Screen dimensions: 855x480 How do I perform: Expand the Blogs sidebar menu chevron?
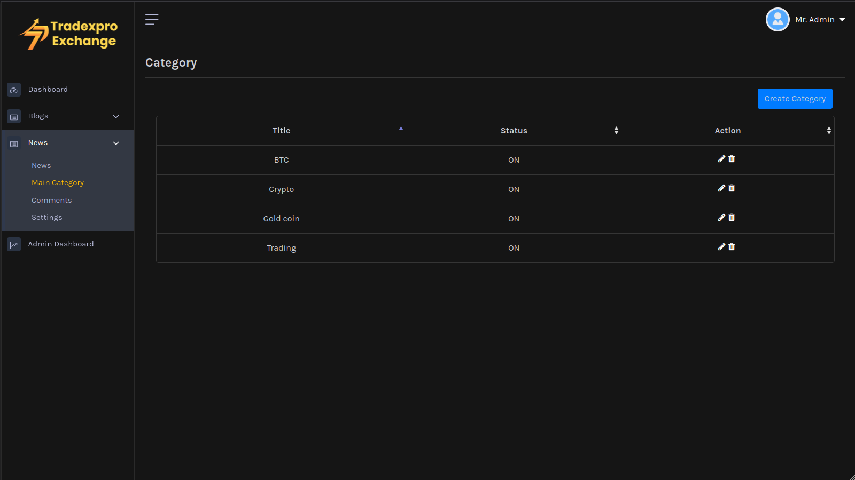tap(116, 117)
